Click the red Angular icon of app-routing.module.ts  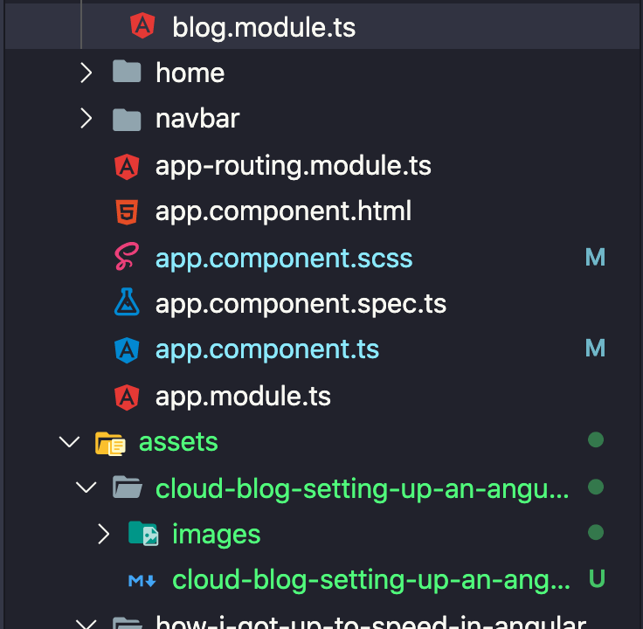pos(127,167)
